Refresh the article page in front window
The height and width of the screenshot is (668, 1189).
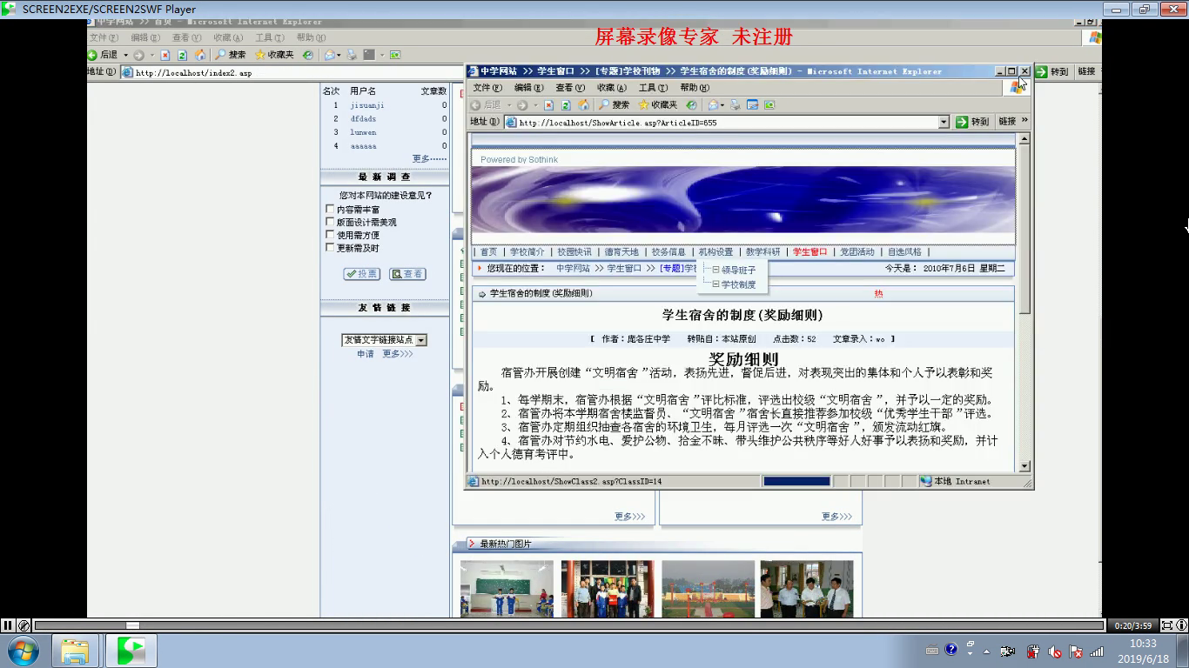[566, 105]
